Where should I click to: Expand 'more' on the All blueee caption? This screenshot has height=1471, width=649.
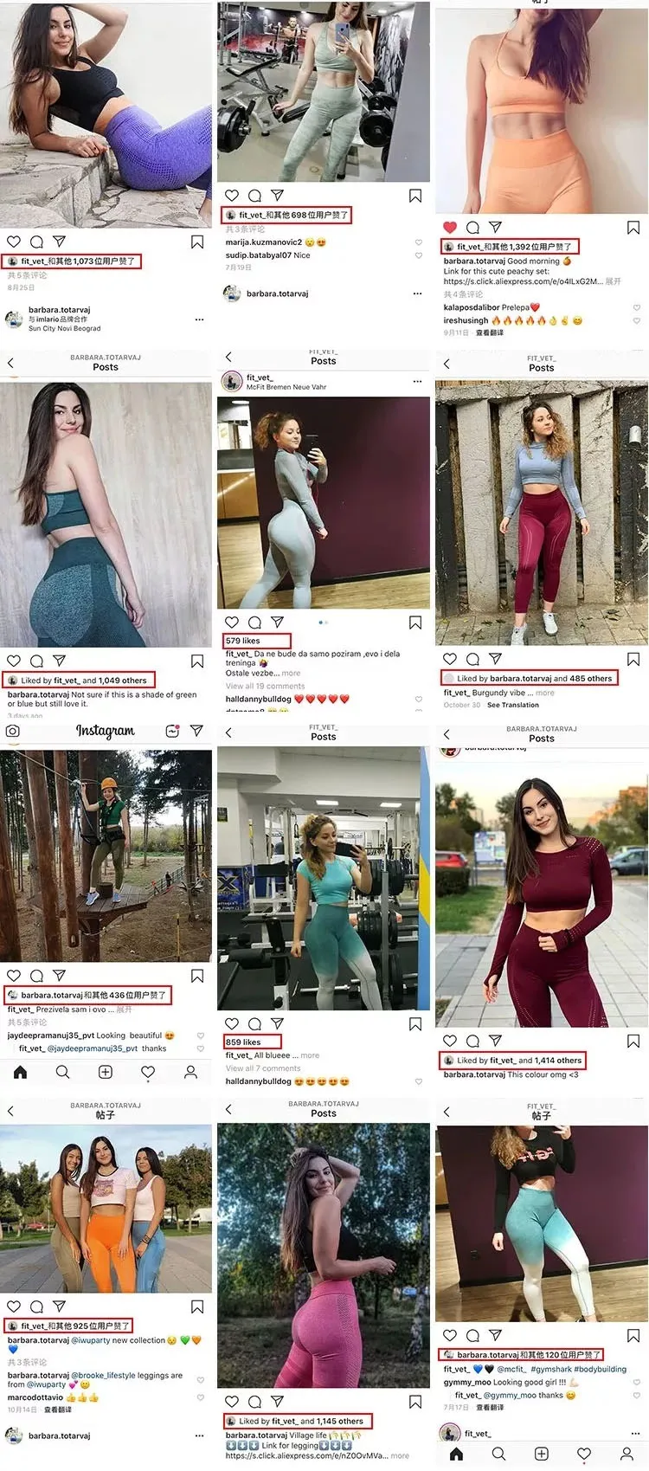310,1055
